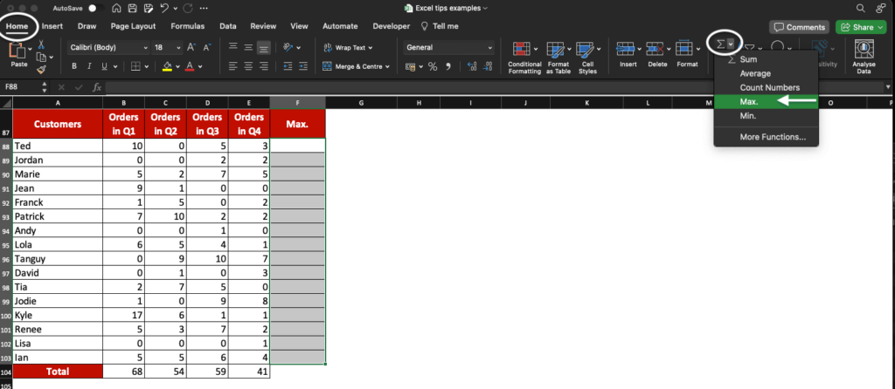Click the Insert Function fx icon
Image resolution: width=895 pixels, height=389 pixels.
(97, 87)
